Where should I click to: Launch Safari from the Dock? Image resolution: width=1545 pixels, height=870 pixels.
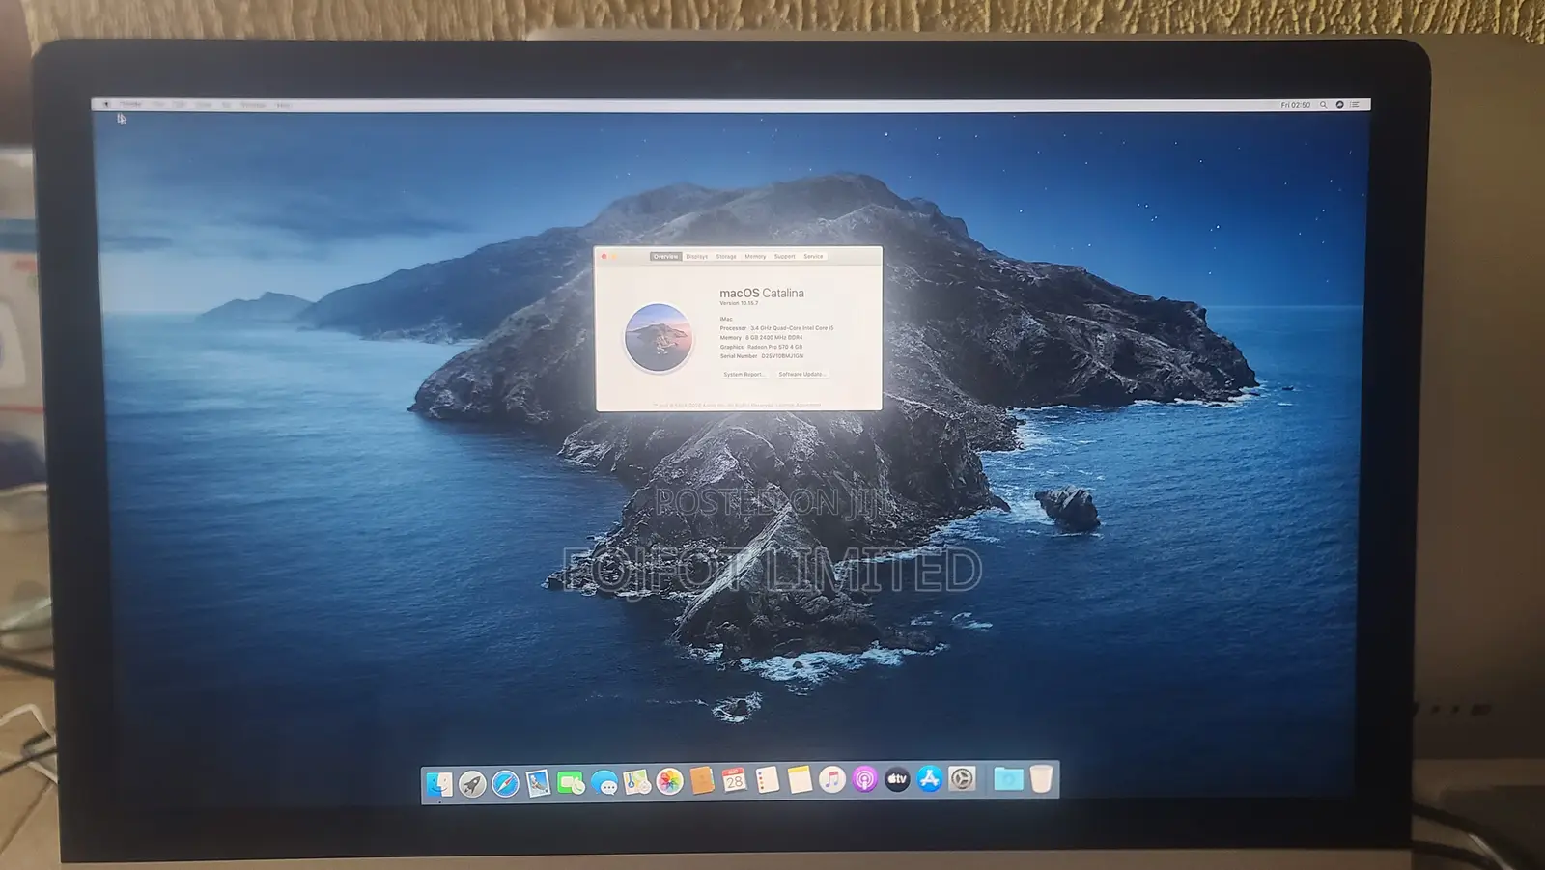click(x=505, y=783)
